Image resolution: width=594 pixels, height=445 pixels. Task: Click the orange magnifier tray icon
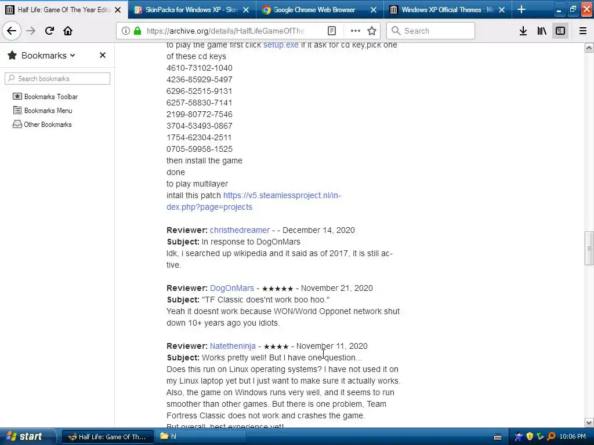coord(551,437)
